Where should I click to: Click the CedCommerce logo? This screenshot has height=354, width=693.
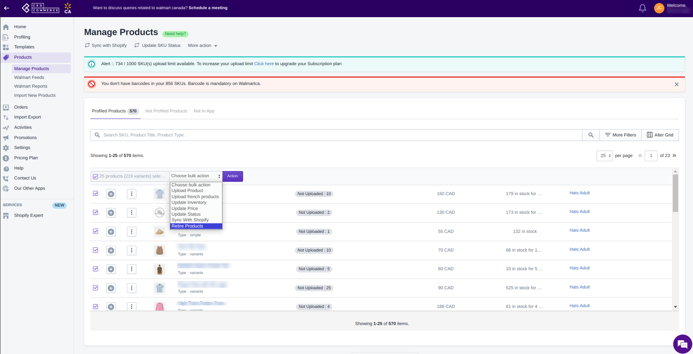tap(41, 8)
